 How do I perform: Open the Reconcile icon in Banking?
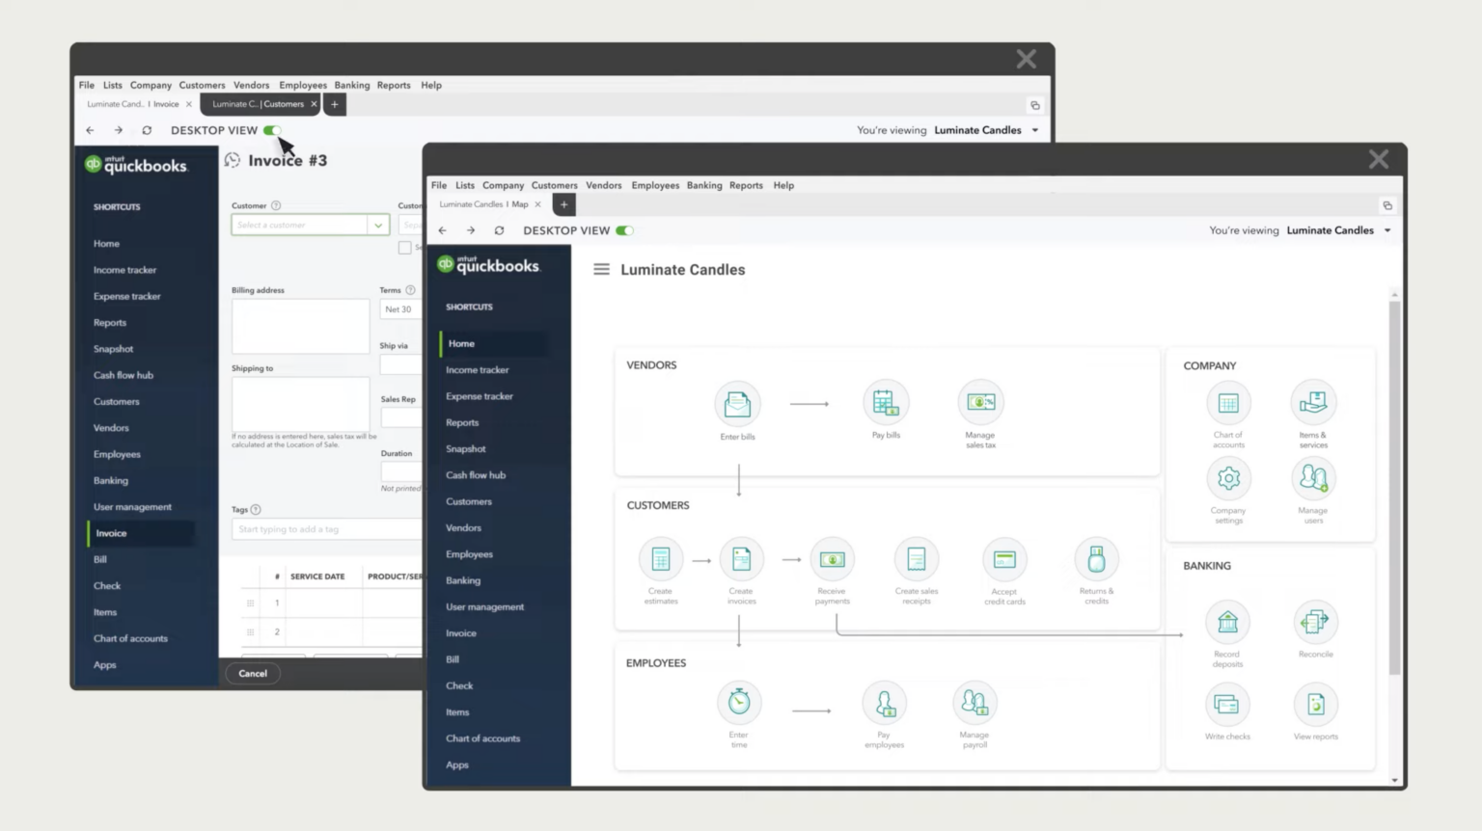1315,623
